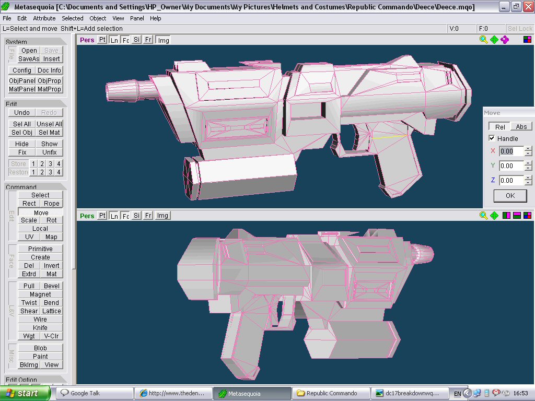The height and width of the screenshot is (401, 535).
Task: Toggle Img display in top viewport
Action: 164,40
